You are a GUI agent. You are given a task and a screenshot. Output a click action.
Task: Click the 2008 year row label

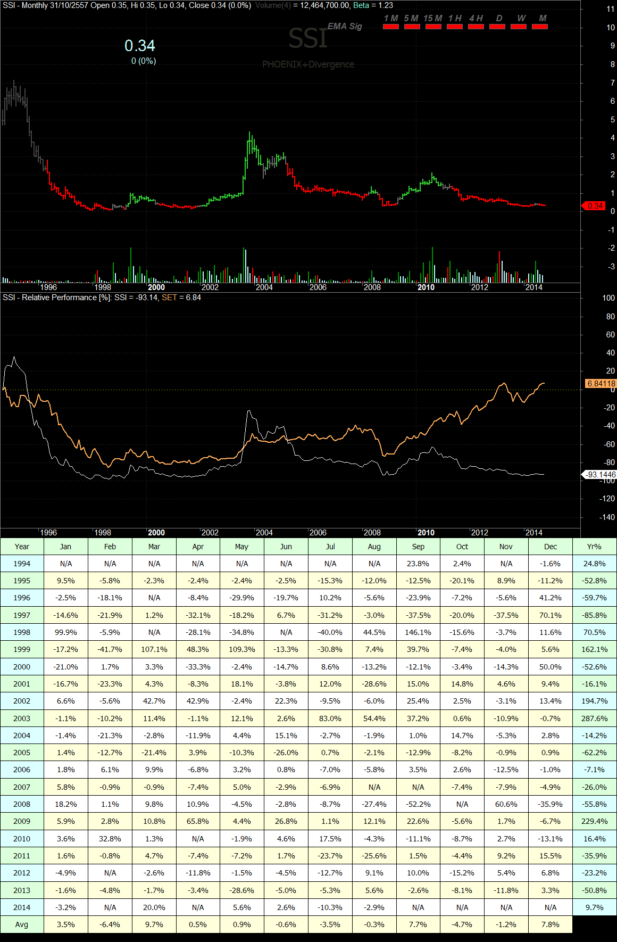click(x=22, y=804)
